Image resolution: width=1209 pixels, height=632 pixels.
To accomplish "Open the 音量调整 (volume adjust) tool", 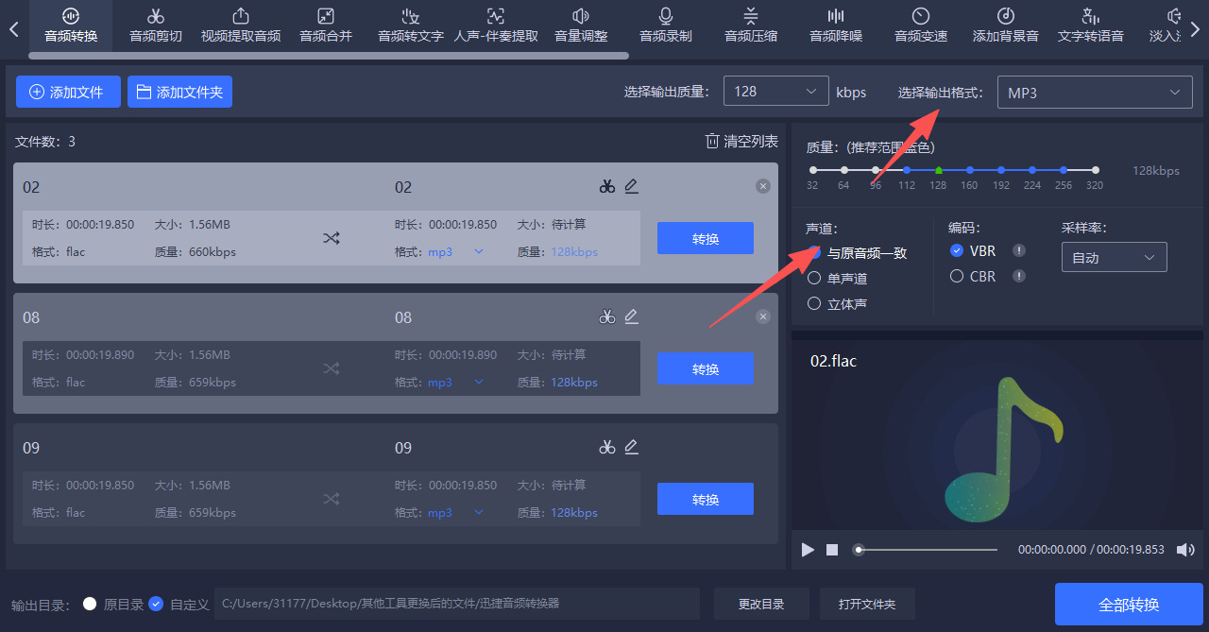I will tap(581, 26).
